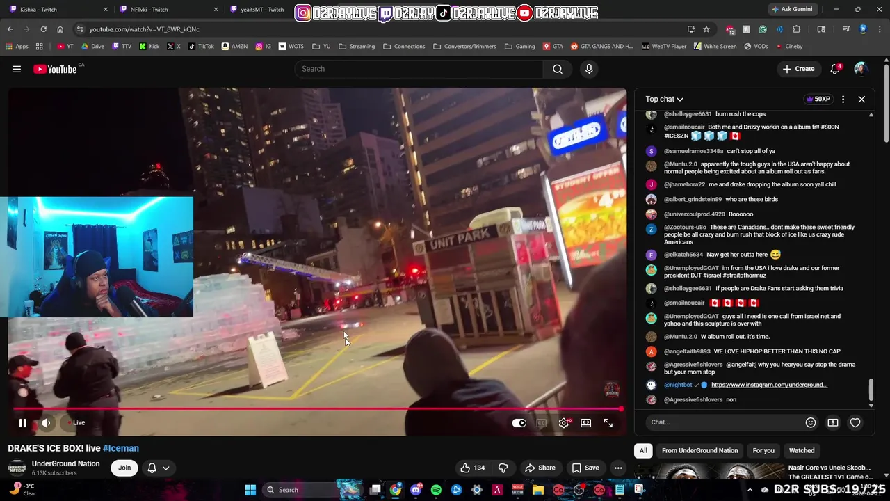This screenshot has width=890, height=501.
Task: Open UnderGround Nation channel name
Action: tap(65, 463)
